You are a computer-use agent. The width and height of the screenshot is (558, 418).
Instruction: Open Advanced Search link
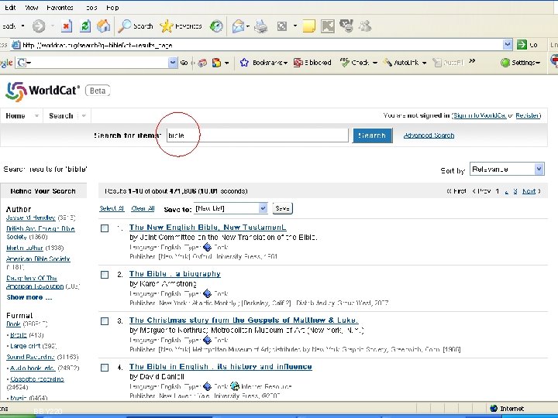click(429, 135)
